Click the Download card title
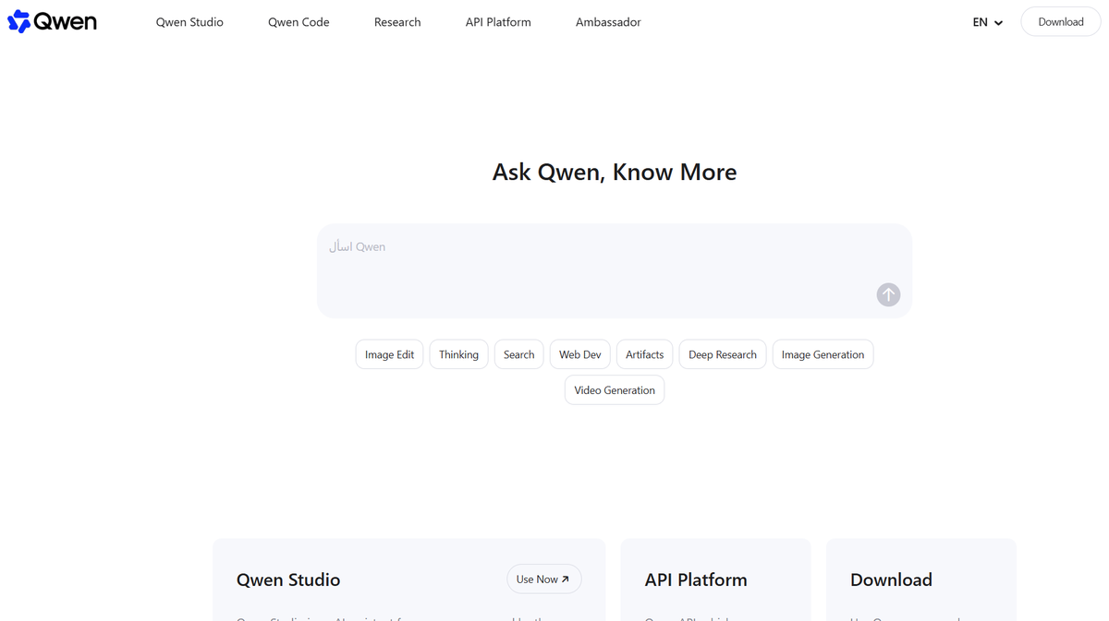 point(891,579)
